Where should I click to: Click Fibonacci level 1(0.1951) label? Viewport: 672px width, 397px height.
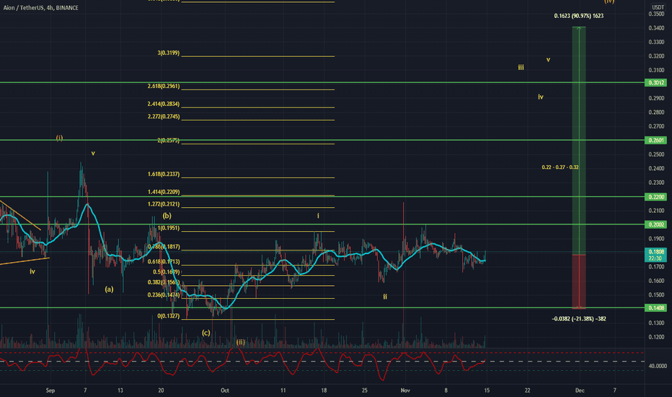(x=169, y=228)
